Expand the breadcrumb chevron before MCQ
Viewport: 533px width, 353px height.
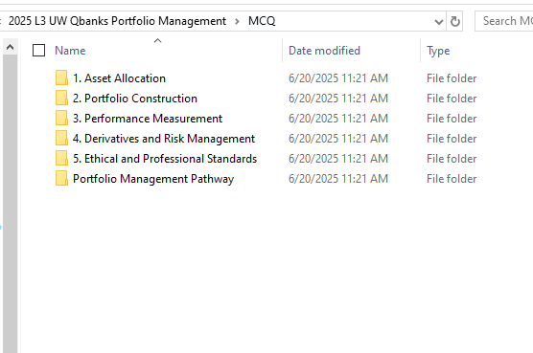[237, 22]
